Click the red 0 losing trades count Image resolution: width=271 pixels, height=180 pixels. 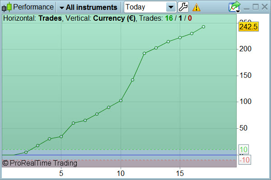tap(190, 18)
